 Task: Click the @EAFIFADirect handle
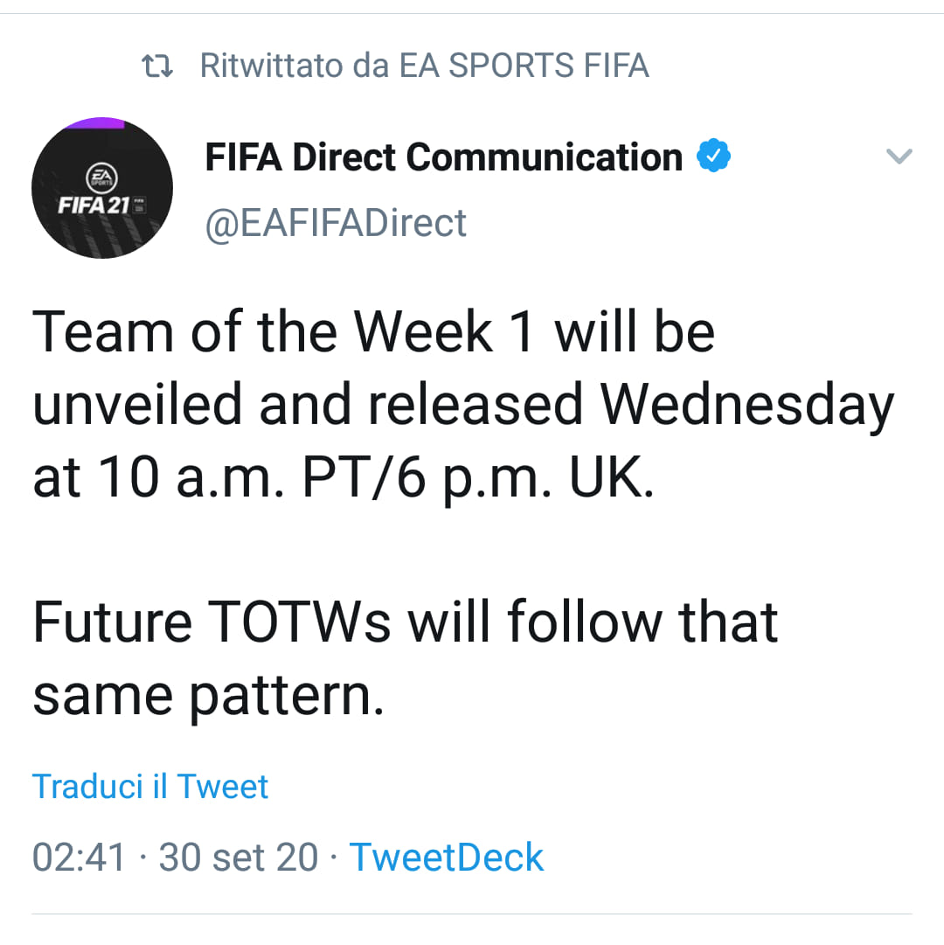click(336, 224)
